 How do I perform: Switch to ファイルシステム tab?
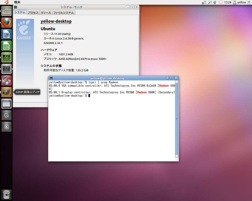pos(64,13)
